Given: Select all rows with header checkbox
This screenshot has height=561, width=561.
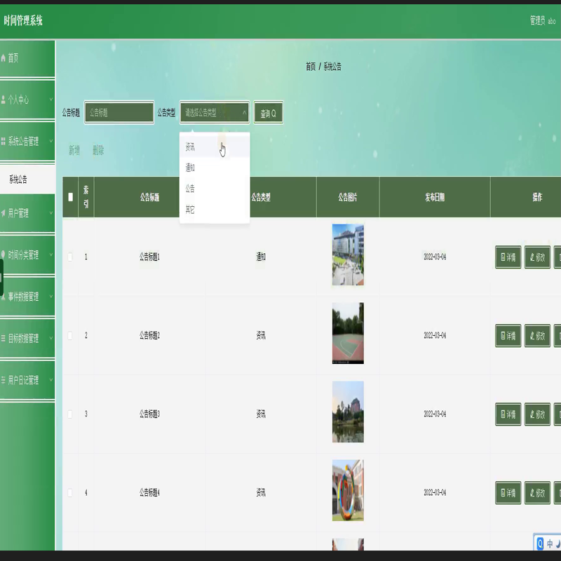Looking at the screenshot, I should click(71, 197).
